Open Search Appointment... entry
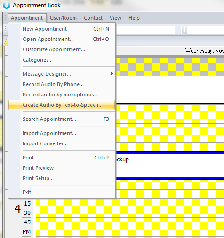Viewport: 224px width, 238px height. click(x=62, y=119)
